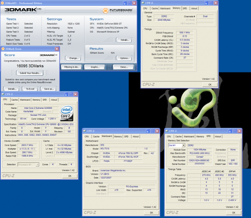The width and height of the screenshot is (251, 218).
Task: Open the Slot #1 memory slot dropdown
Action: click(x=184, y=145)
